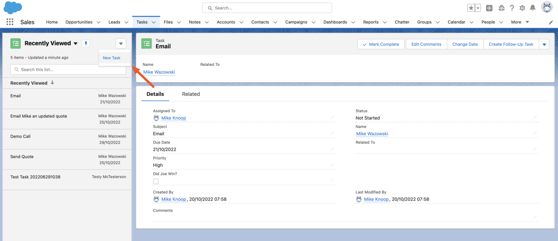Screen dimensions: 558x241
Task: Open Setup via the gear icon
Action: point(522,7)
